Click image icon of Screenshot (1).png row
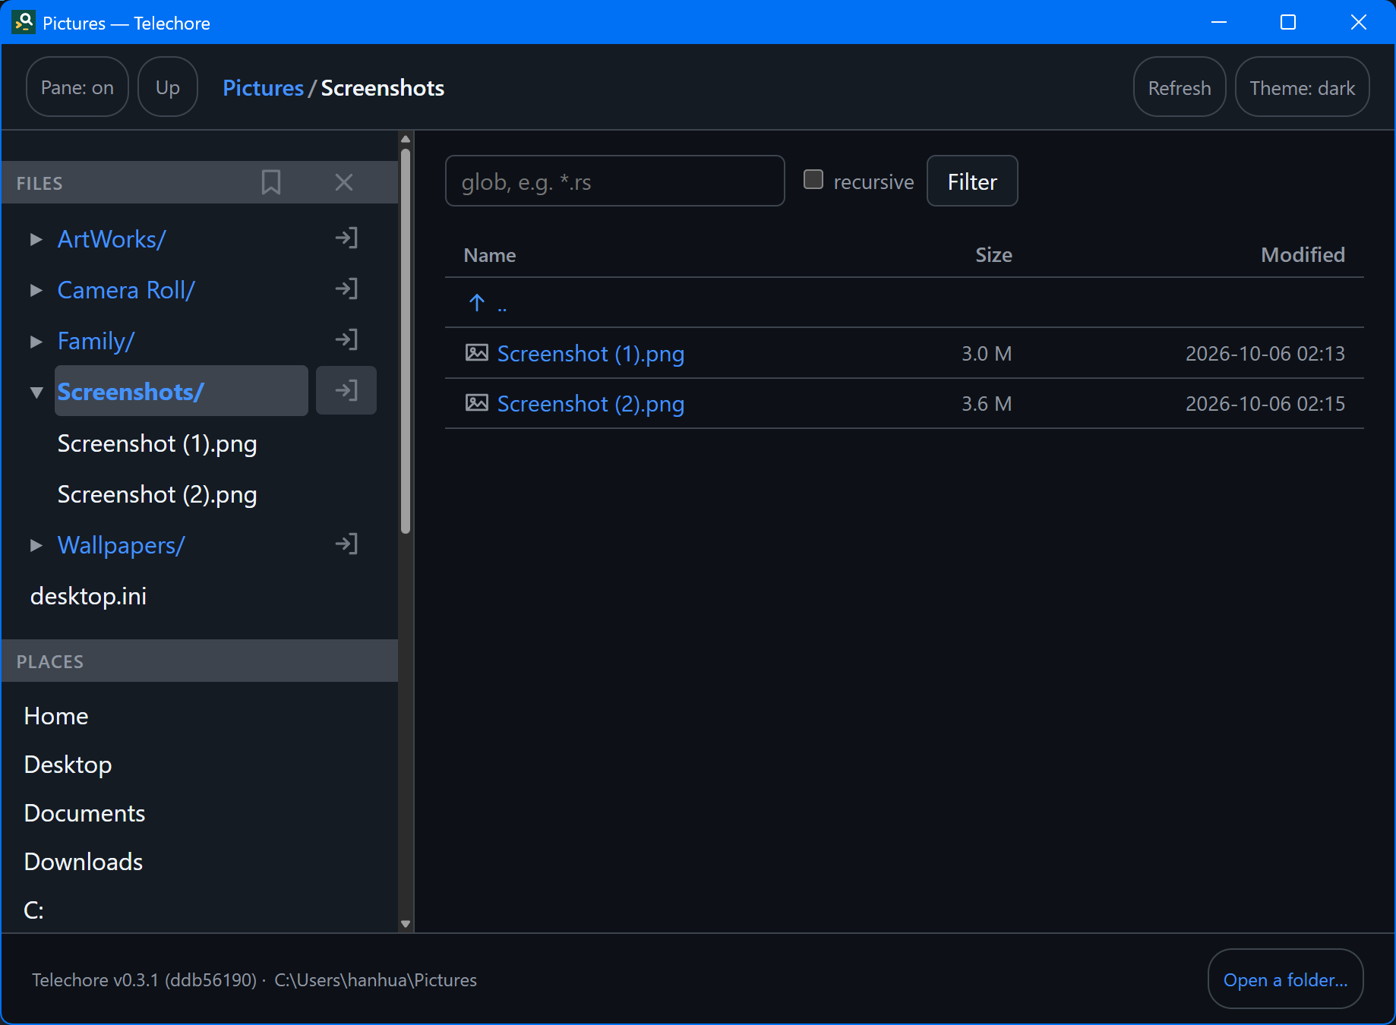The image size is (1396, 1025). tap(477, 353)
